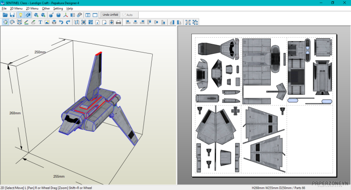
Task: Click the 250mm depth dimension label
Action: click(x=40, y=52)
